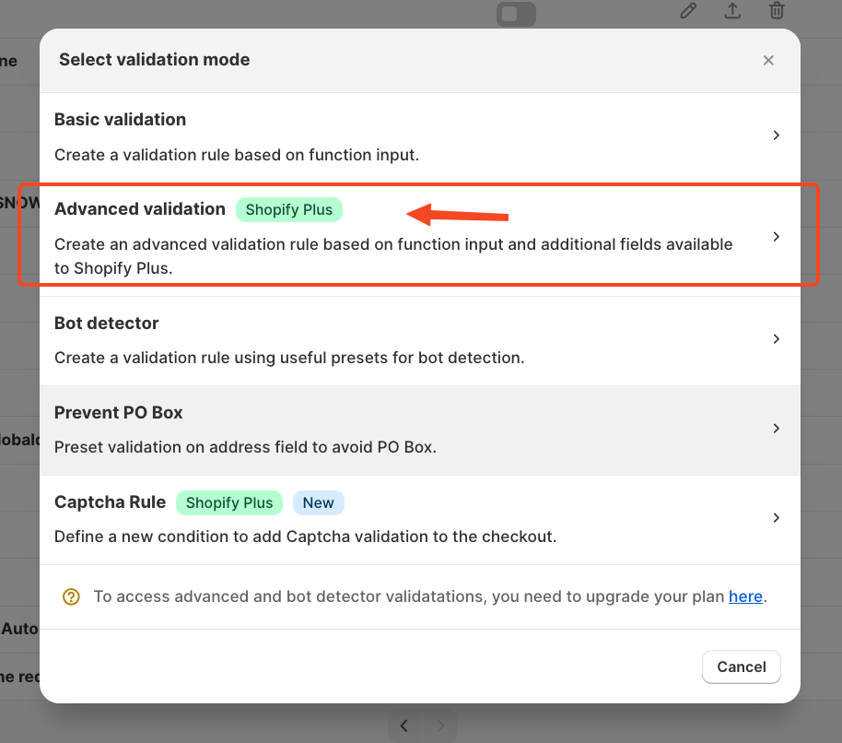Image resolution: width=842 pixels, height=743 pixels.
Task: Click the text 'Preset validation on address field to avoid PO Box.'
Action: click(x=245, y=447)
